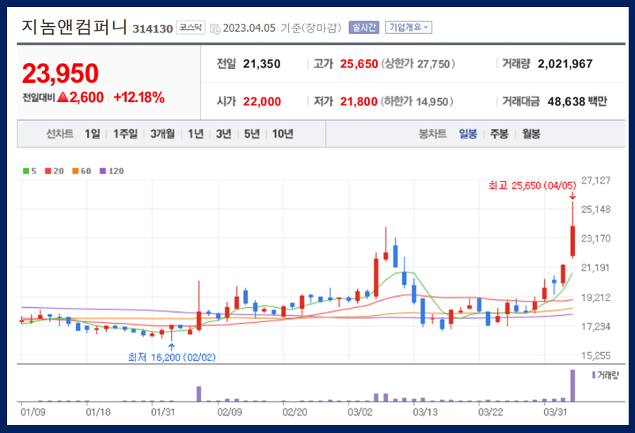Switch to 주봉 weekly candle chart

pos(499,134)
